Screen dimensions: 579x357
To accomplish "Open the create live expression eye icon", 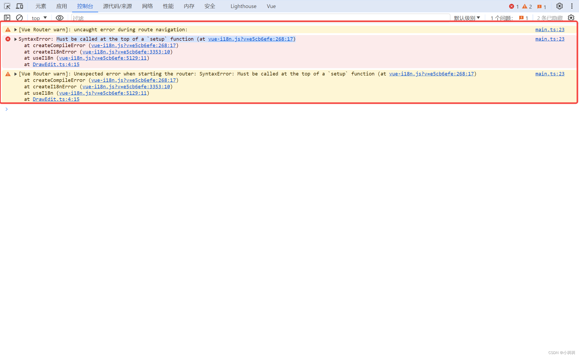I will [60, 18].
